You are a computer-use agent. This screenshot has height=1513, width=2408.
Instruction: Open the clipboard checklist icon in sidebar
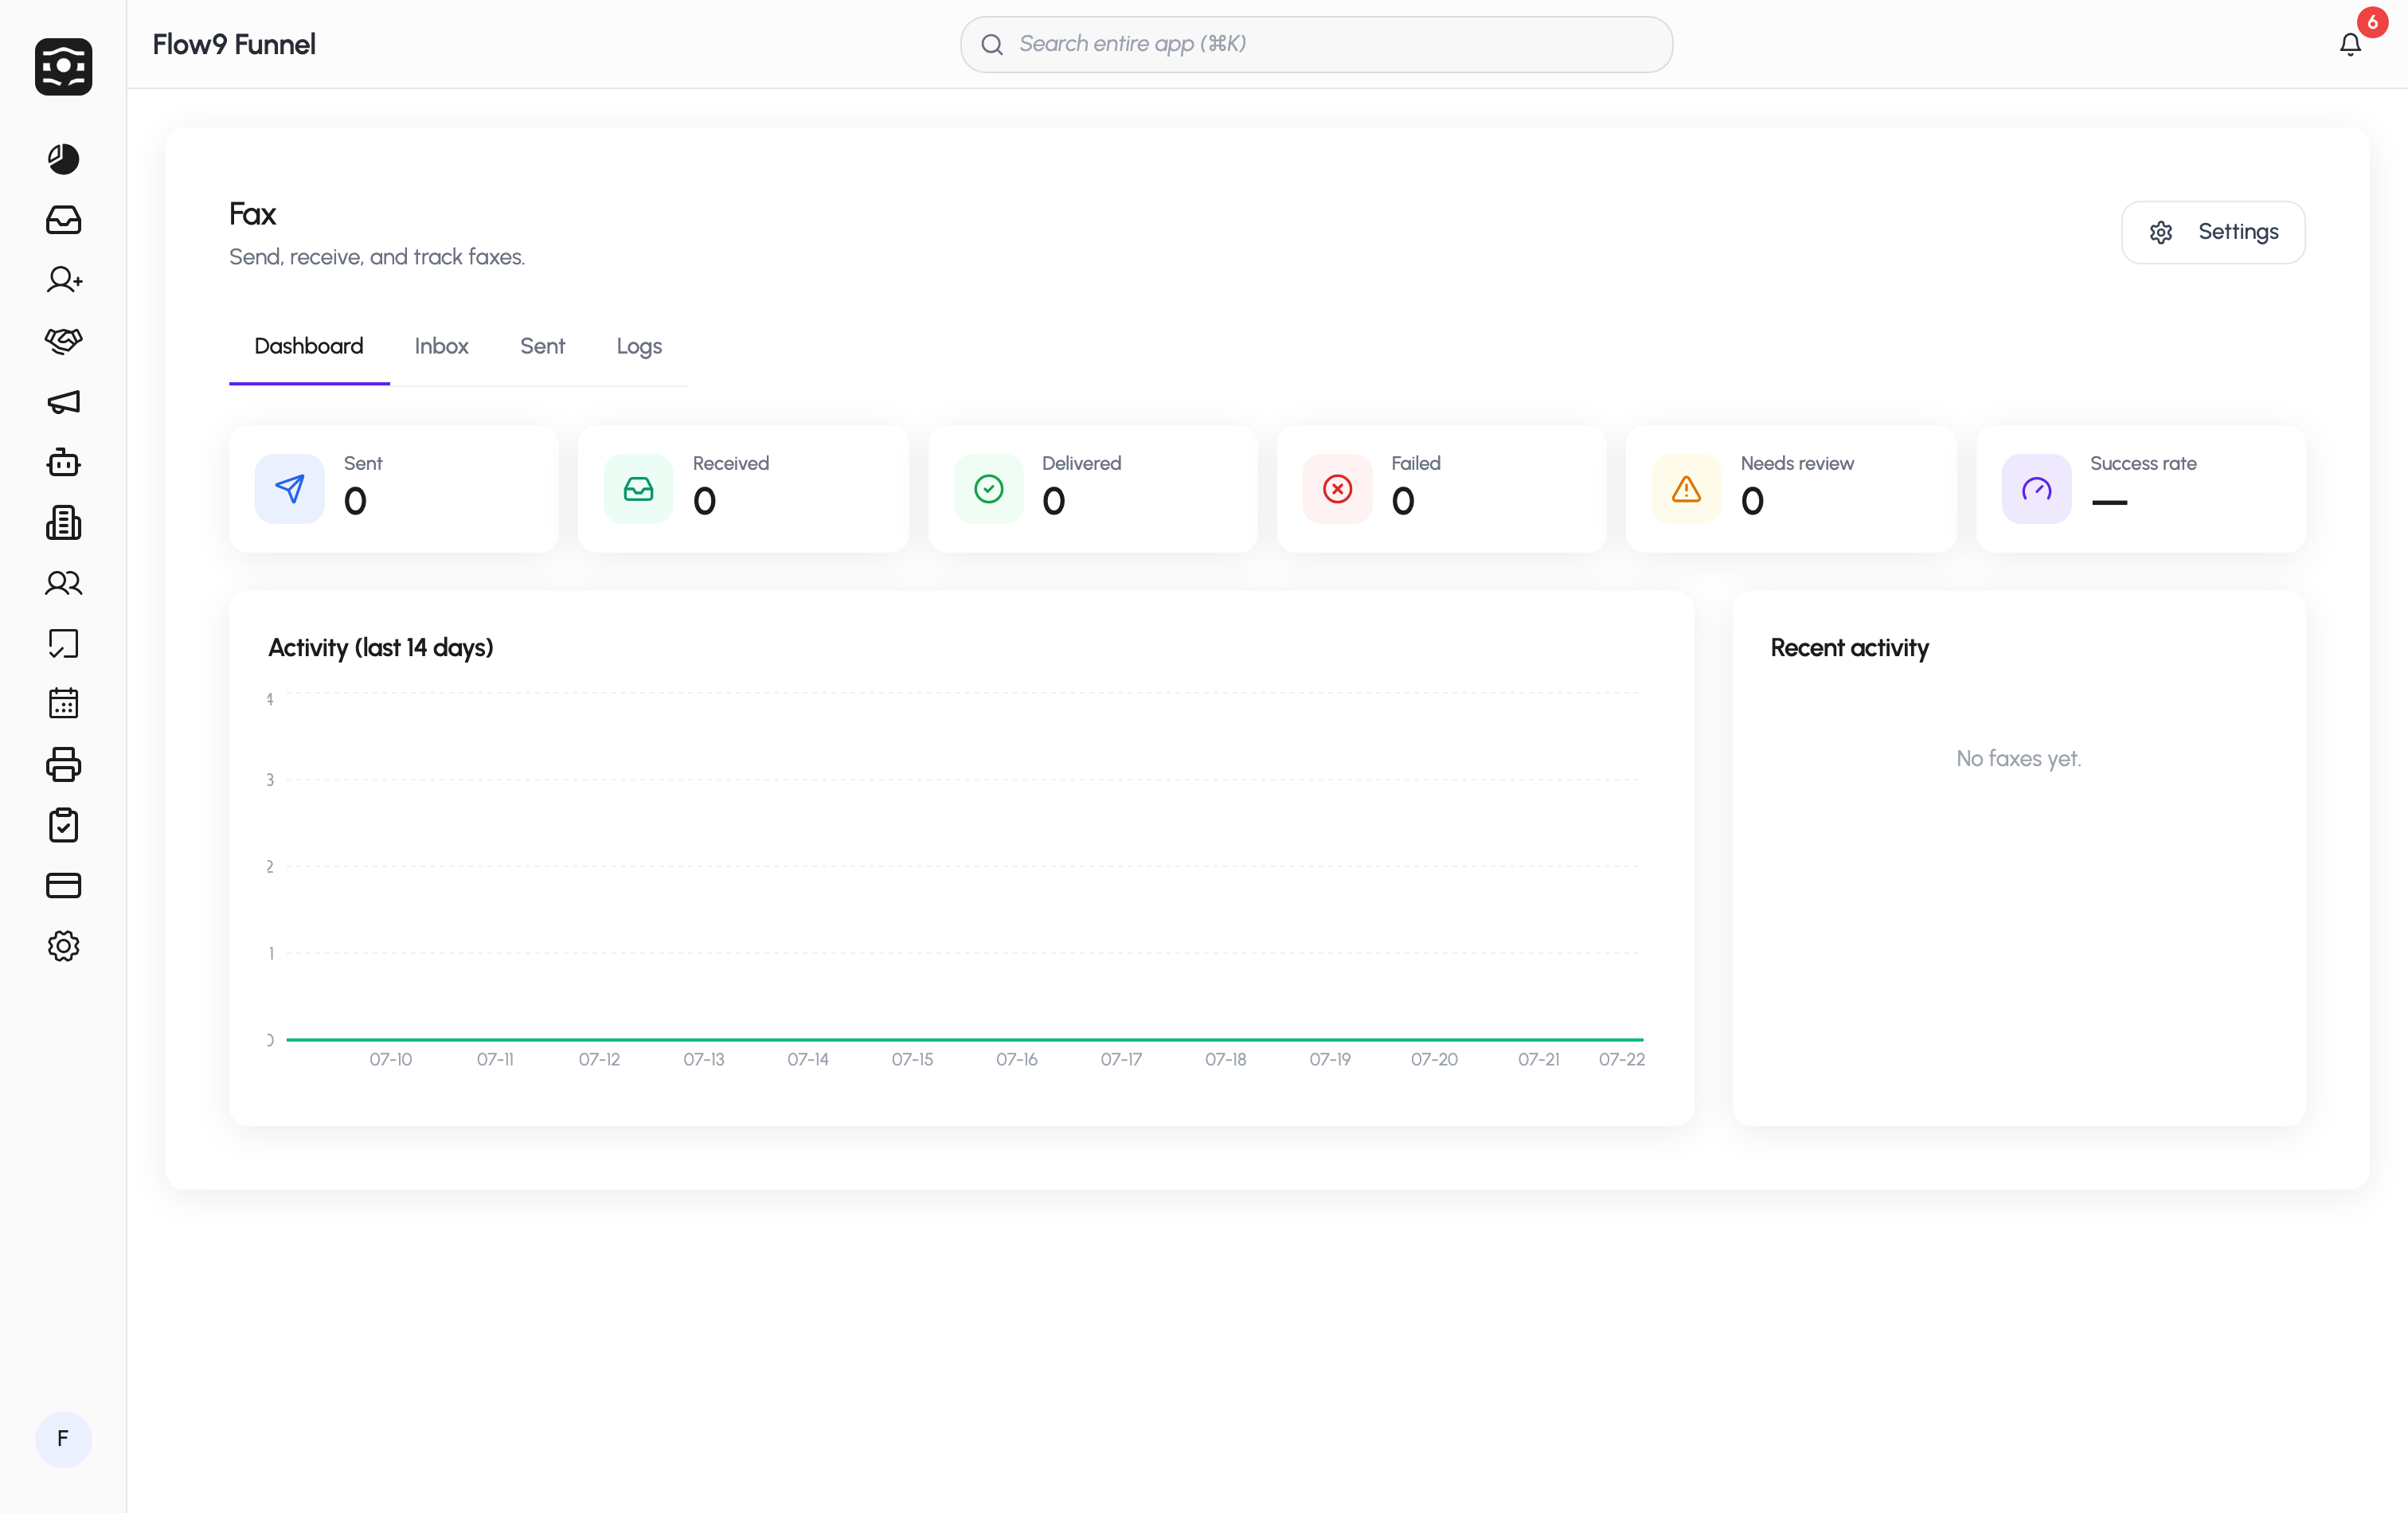point(63,825)
